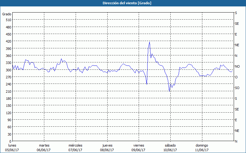
Task: Click the 360 value on the left axis
Action: 7,56
